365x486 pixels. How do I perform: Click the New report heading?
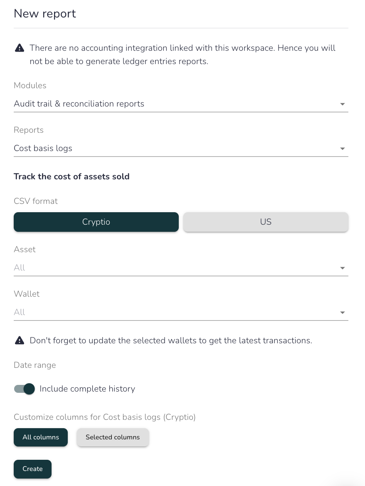(x=45, y=14)
